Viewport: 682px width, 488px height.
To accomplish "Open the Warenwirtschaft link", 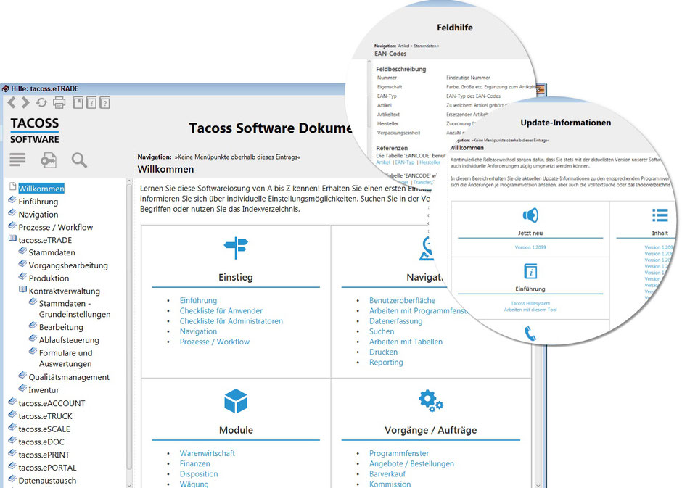I will click(x=207, y=453).
